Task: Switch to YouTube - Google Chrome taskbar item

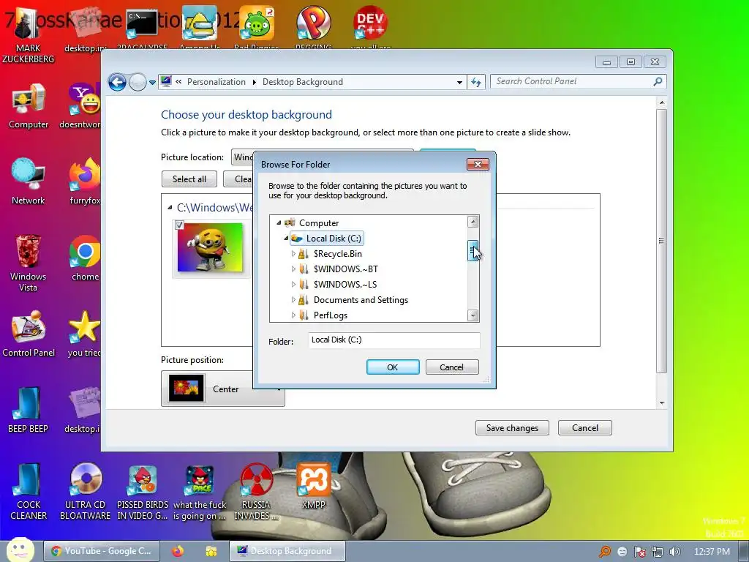Action: click(101, 551)
